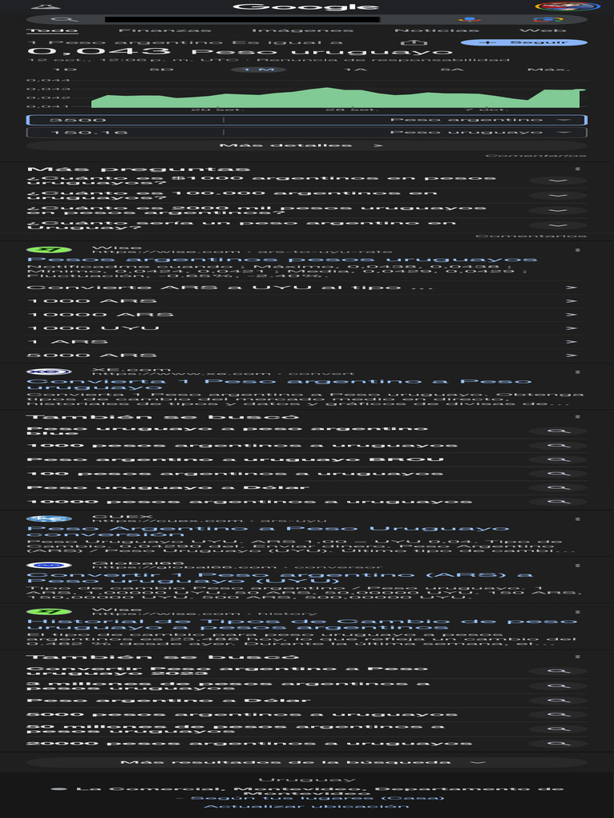
Task: Open three-dot menu for Wise ars-to-uyu result
Action: [x=577, y=250]
